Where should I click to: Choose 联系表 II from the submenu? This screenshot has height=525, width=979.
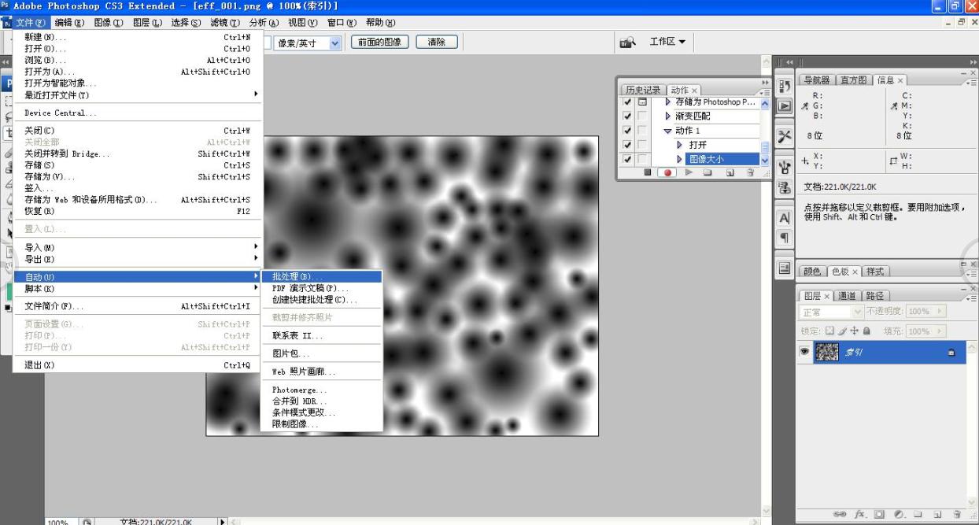tap(321, 336)
